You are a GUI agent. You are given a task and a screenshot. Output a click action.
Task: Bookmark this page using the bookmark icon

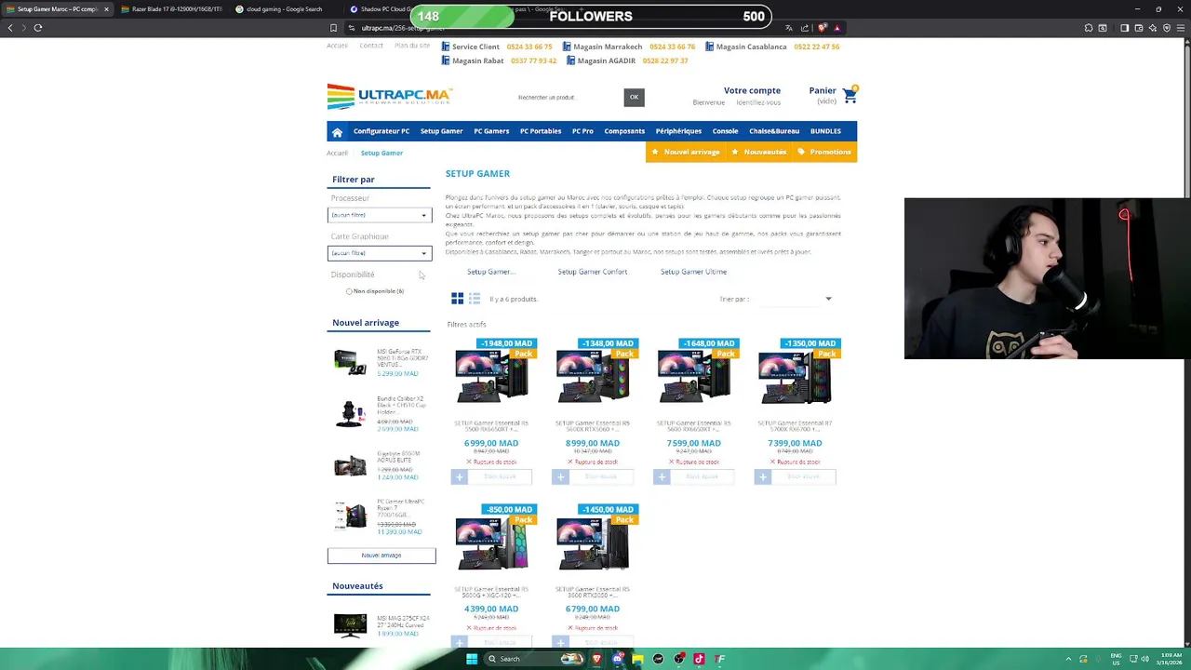333,28
